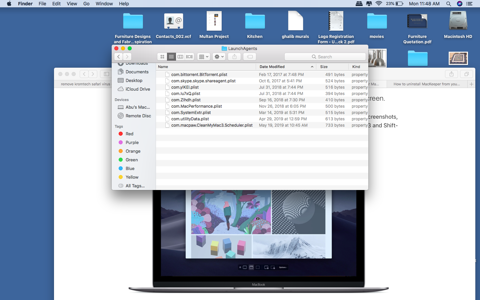Select Furniture Designs folder on desktop
Image resolution: width=480 pixels, height=300 pixels.
(133, 28)
